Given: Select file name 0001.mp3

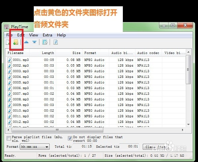Looking at the screenshot, I should tap(21, 60).
